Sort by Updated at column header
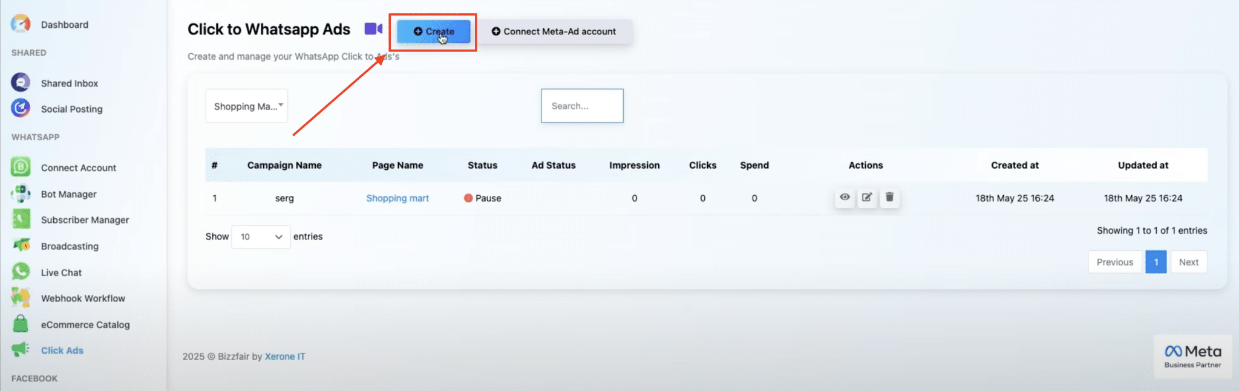The image size is (1239, 391). [x=1143, y=165]
